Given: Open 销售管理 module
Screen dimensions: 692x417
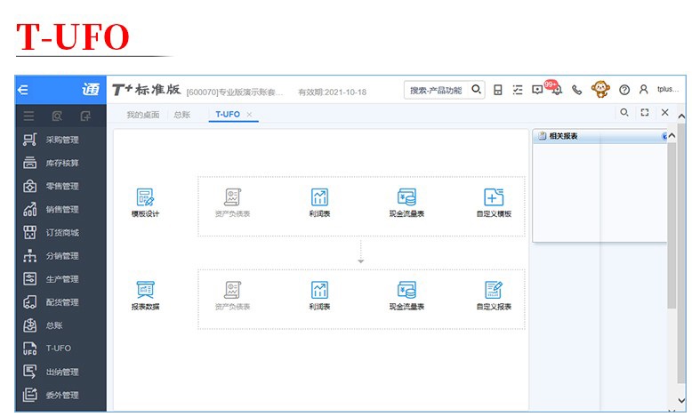Looking at the screenshot, I should (60, 210).
